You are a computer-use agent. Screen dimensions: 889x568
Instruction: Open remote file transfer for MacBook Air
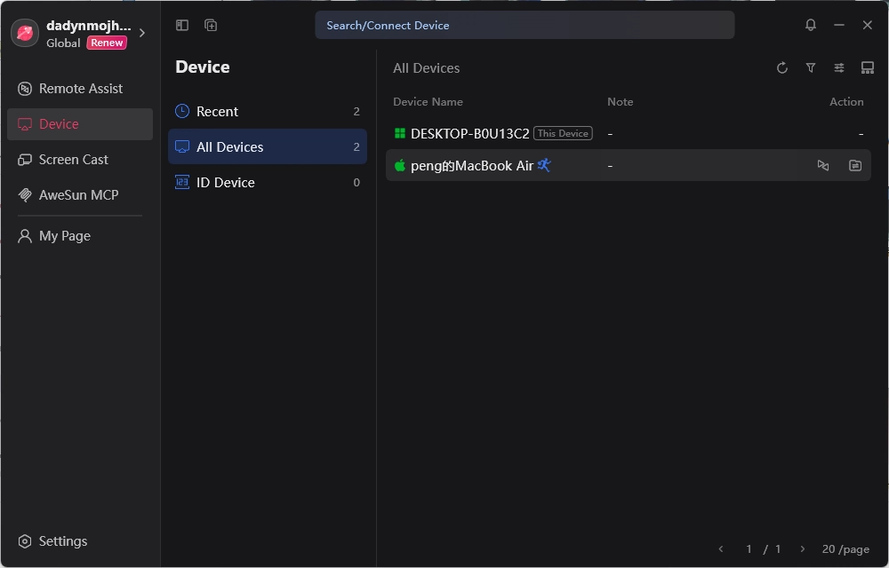pos(855,165)
